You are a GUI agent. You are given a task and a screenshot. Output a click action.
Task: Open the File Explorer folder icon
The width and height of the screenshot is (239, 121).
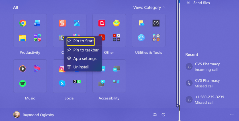click(23, 38)
